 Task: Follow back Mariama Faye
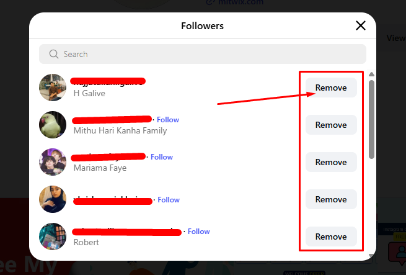pos(162,157)
